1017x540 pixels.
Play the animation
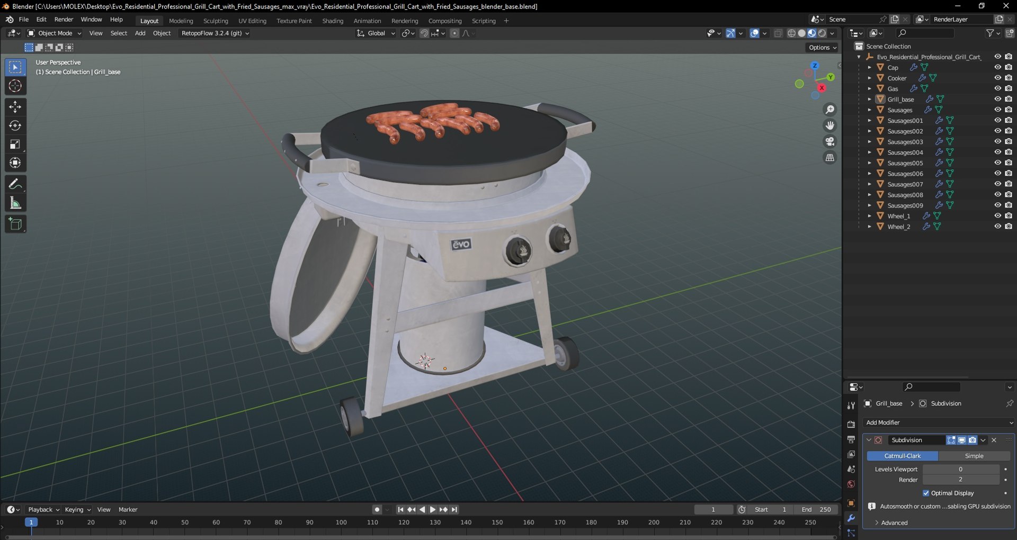tap(432, 509)
